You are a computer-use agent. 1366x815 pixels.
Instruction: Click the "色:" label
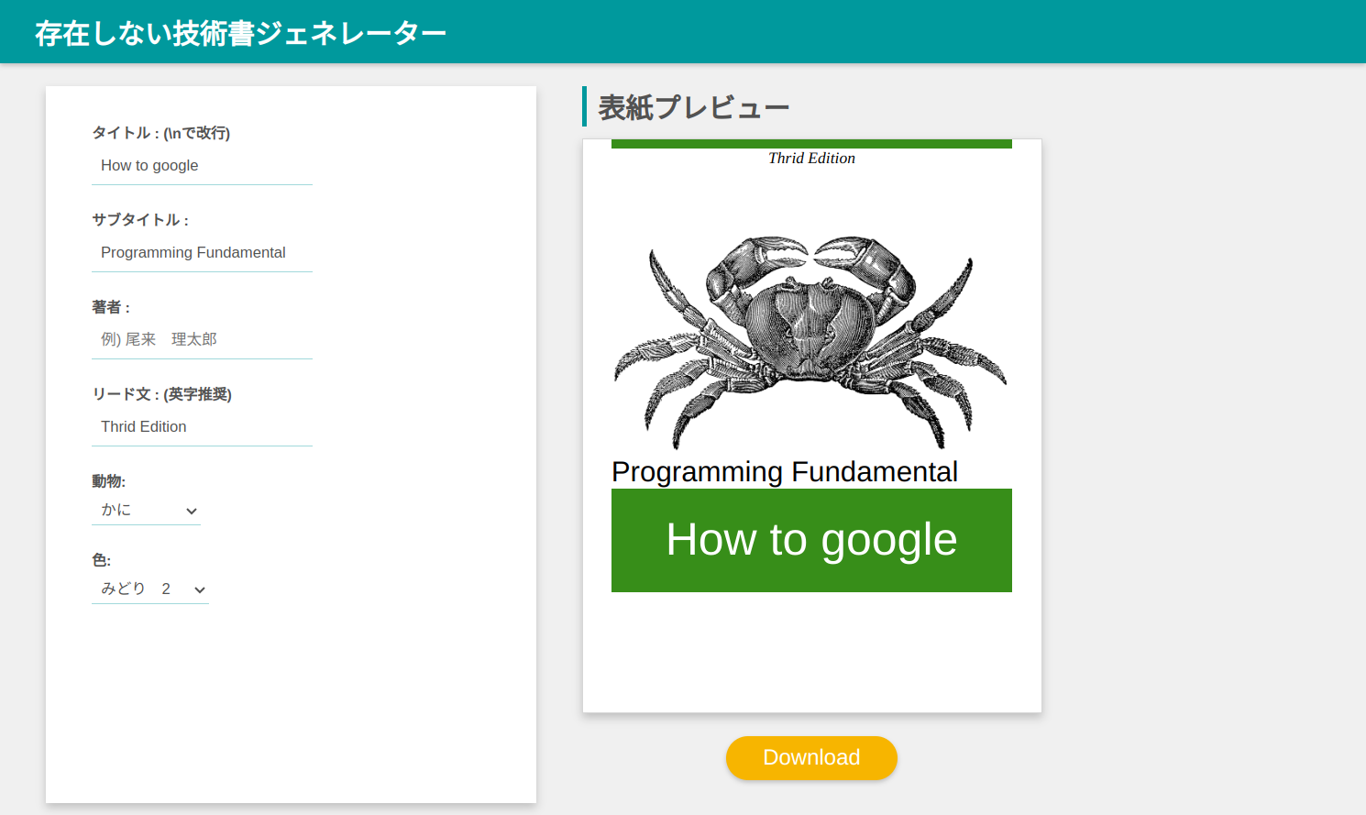pos(101,560)
